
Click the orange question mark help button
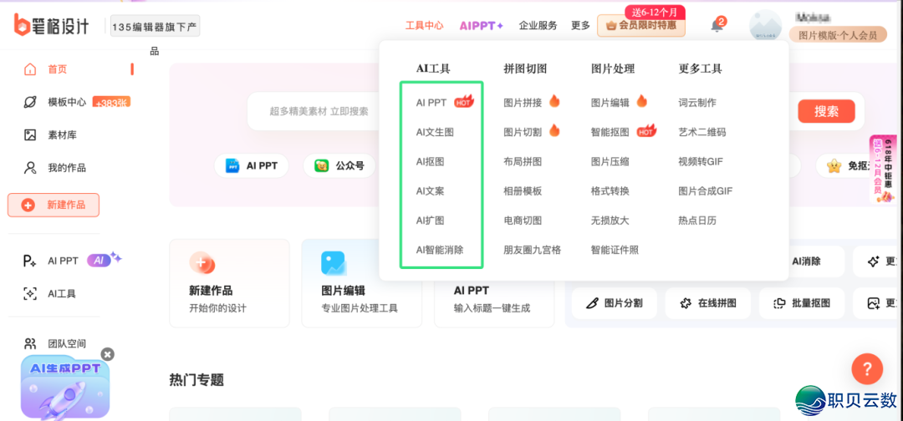[867, 368]
